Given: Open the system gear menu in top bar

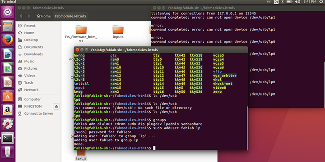Looking at the screenshot, I should point(321,2).
